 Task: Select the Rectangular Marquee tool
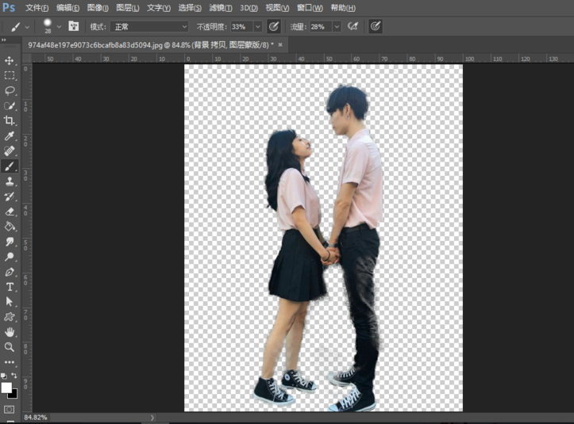click(10, 76)
